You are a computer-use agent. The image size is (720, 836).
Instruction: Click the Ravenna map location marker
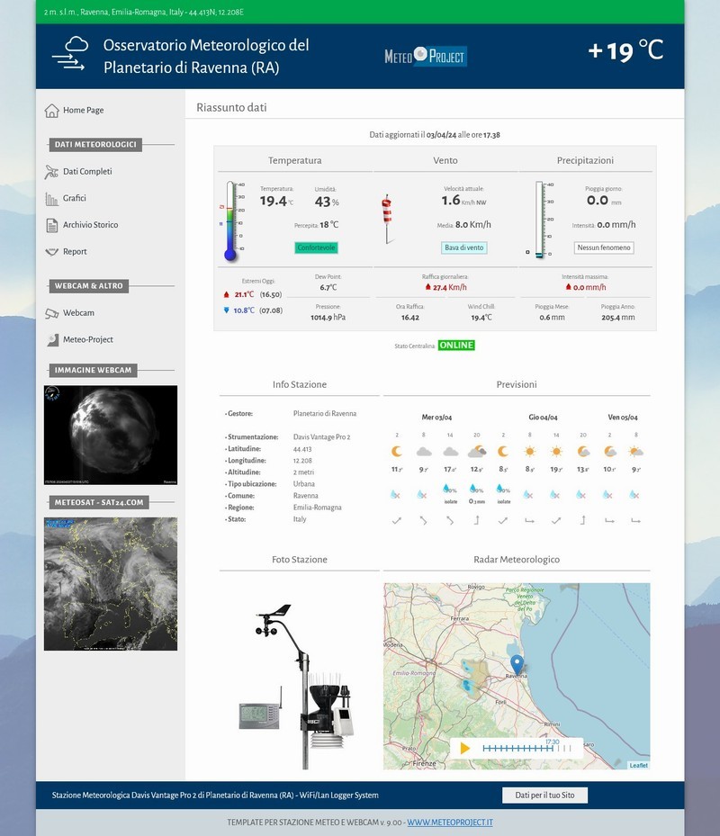click(x=517, y=665)
